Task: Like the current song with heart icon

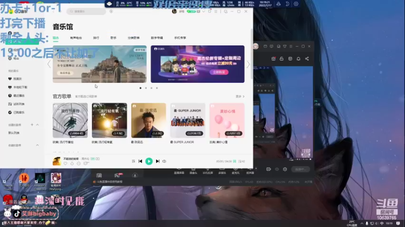Action: click(x=65, y=163)
